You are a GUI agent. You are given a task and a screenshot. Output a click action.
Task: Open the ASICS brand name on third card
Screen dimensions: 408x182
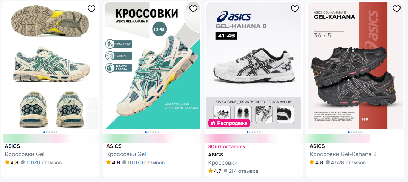[215, 155]
